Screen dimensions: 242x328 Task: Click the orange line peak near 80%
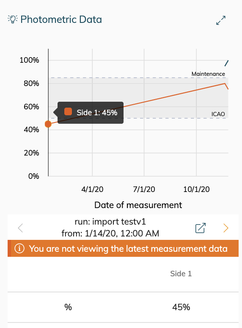coord(225,83)
